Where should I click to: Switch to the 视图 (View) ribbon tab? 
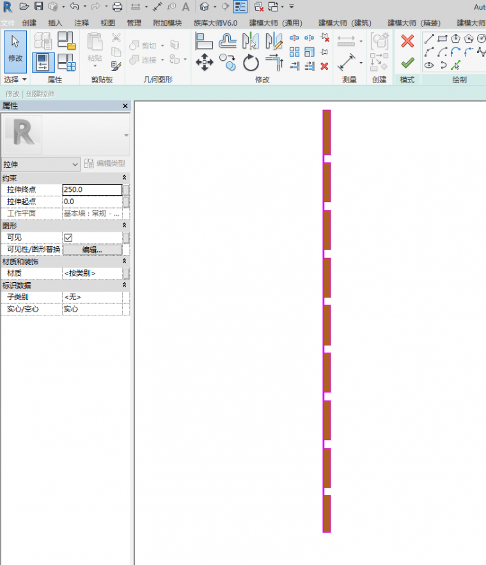click(107, 23)
